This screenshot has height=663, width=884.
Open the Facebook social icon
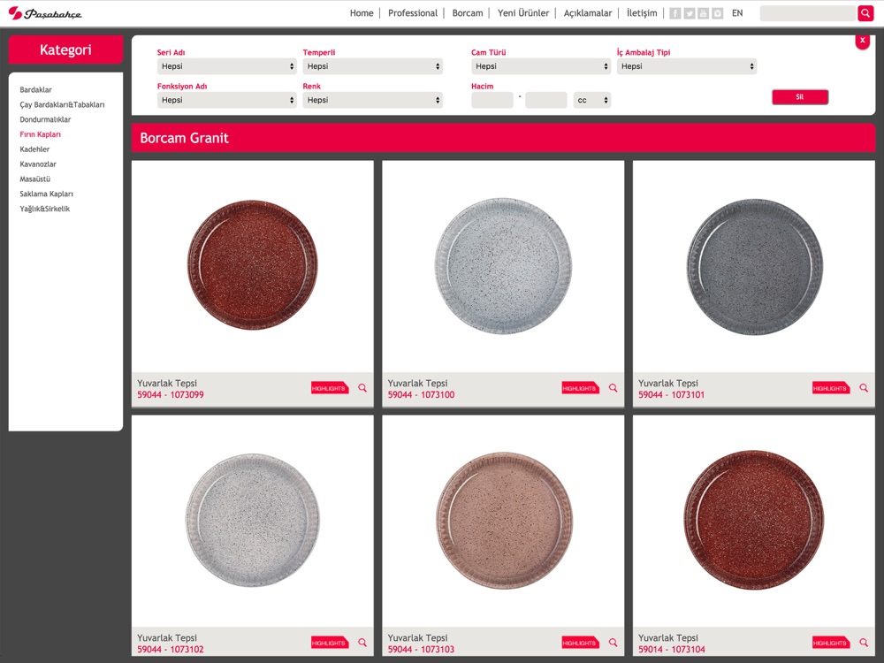pos(674,13)
